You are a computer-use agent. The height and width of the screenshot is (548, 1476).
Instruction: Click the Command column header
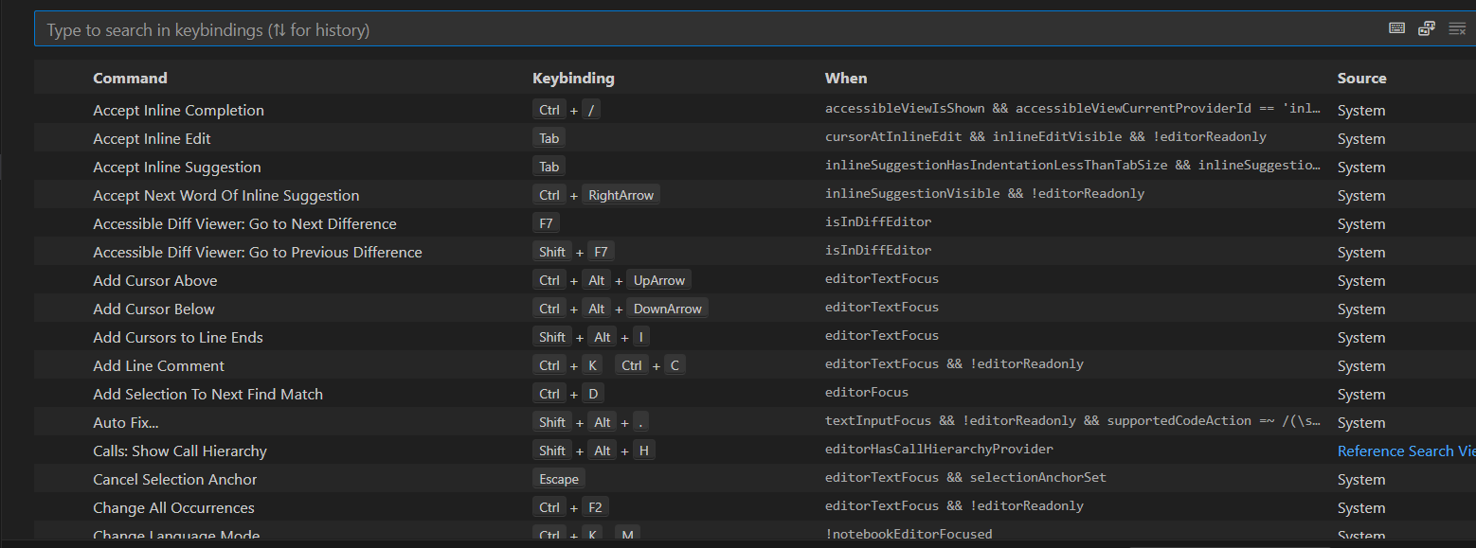[x=130, y=79]
